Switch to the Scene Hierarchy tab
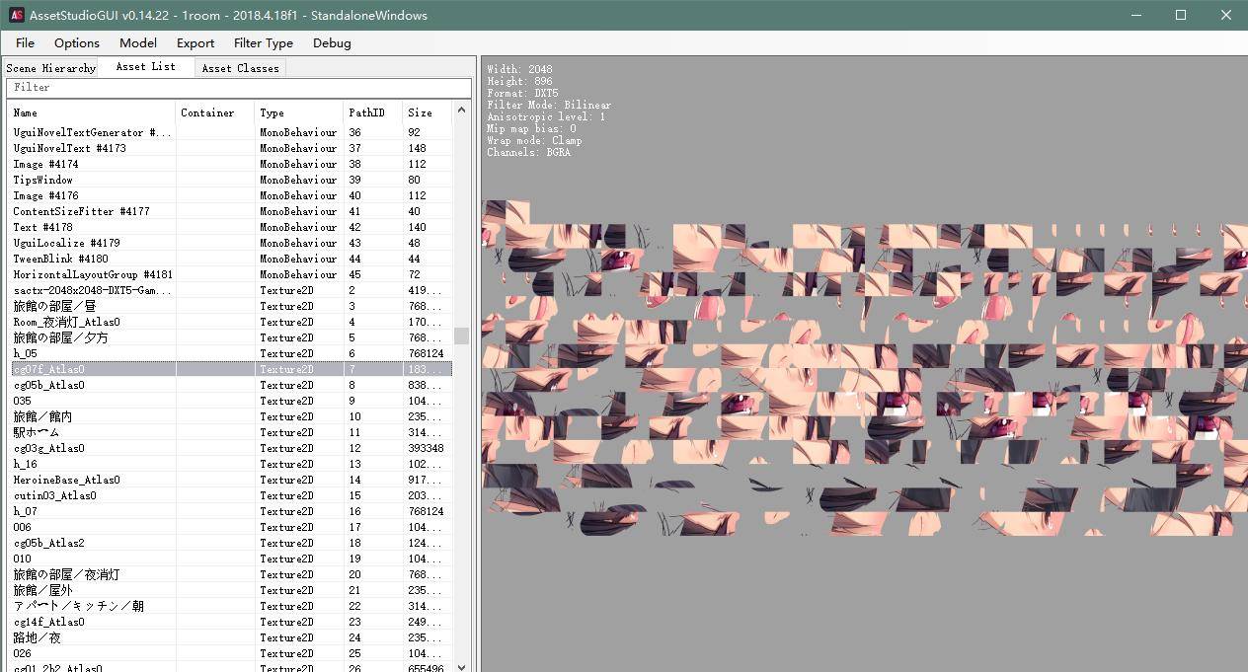 tap(50, 68)
